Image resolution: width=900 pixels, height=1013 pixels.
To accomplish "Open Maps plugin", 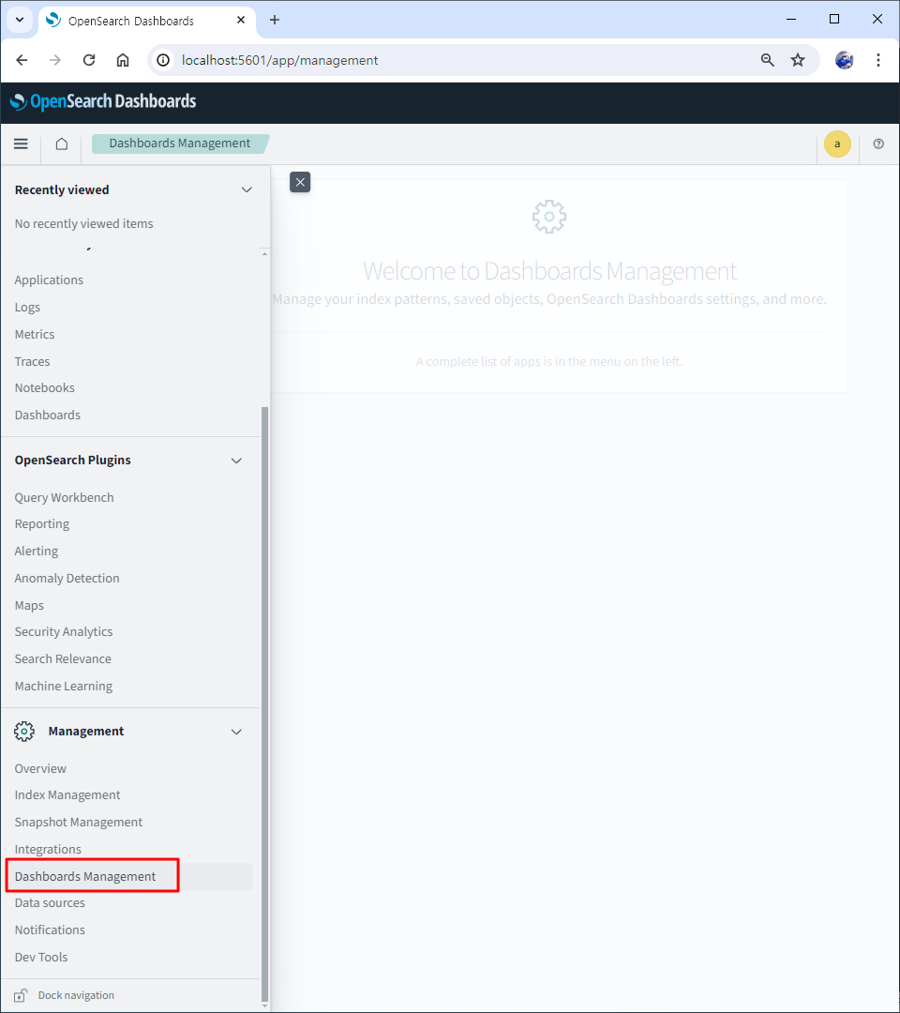I will (x=30, y=605).
